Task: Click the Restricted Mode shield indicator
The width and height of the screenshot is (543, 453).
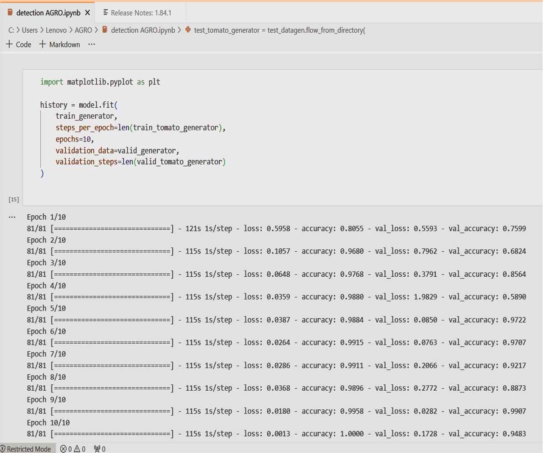Action: click(25, 449)
